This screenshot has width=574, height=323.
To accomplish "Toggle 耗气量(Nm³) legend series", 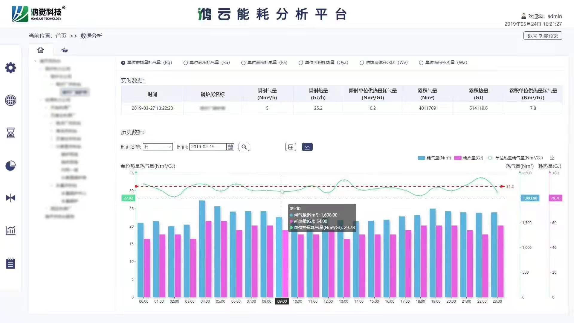I will point(434,158).
